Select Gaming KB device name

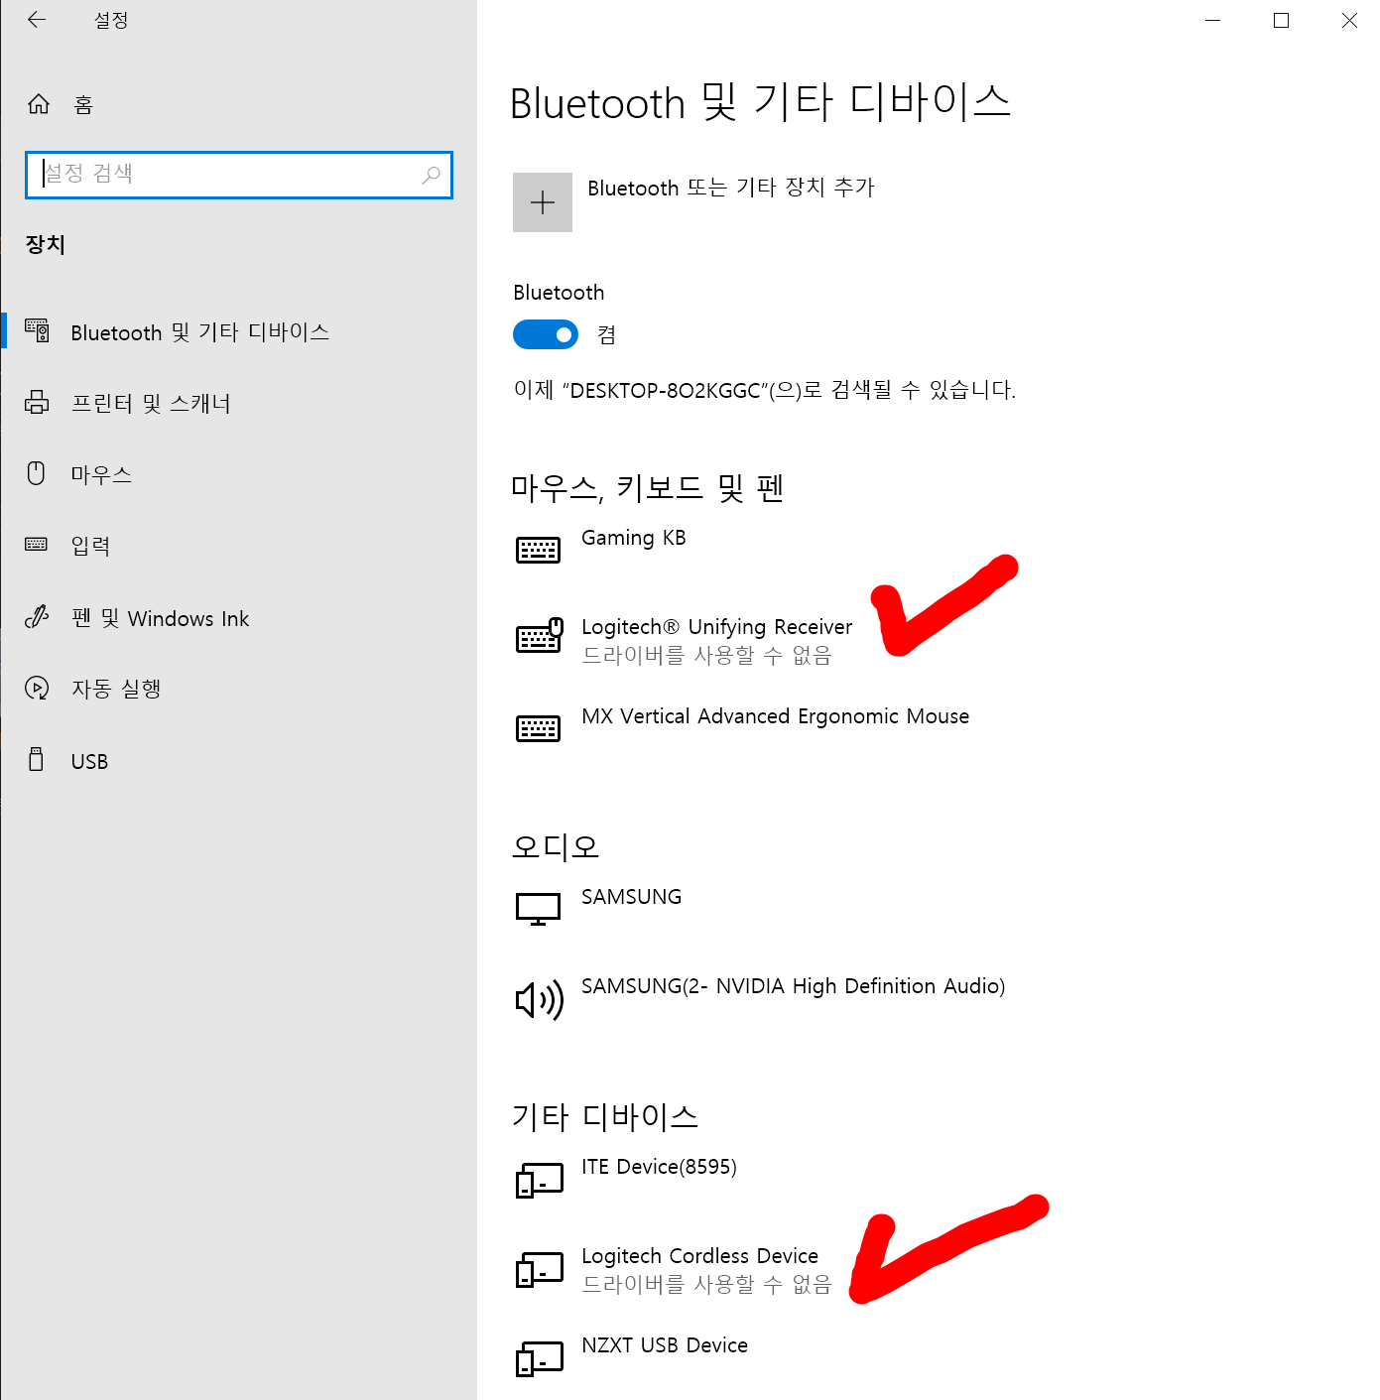[634, 538]
